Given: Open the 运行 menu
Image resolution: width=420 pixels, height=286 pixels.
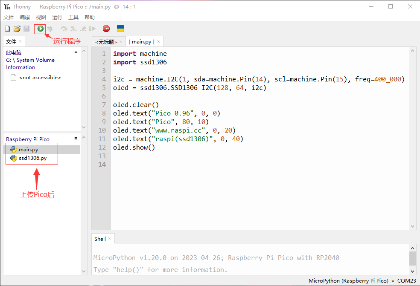Looking at the screenshot, I should point(57,17).
